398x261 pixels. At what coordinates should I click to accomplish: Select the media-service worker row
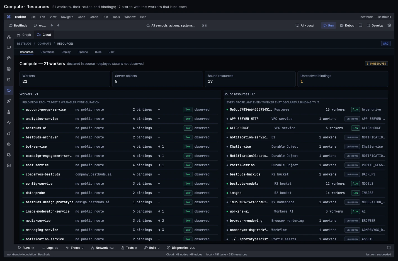click(120, 221)
